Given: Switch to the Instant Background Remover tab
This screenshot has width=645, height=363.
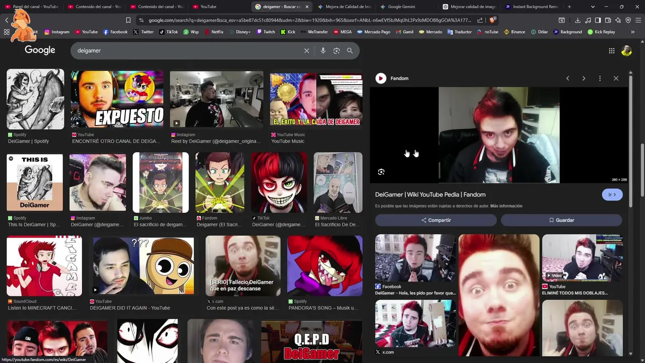Looking at the screenshot, I should pyautogui.click(x=532, y=7).
